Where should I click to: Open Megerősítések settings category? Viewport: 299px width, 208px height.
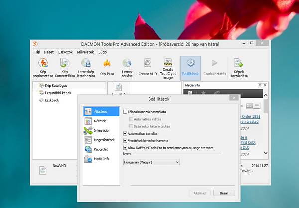click(101, 140)
